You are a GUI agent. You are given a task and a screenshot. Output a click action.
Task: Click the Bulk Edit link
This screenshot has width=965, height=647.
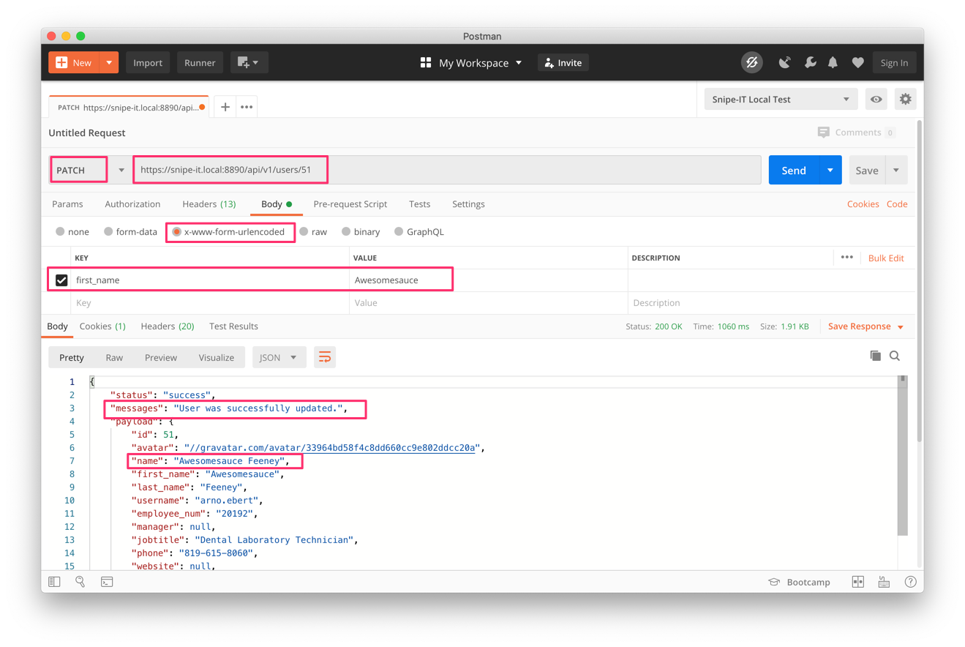886,258
